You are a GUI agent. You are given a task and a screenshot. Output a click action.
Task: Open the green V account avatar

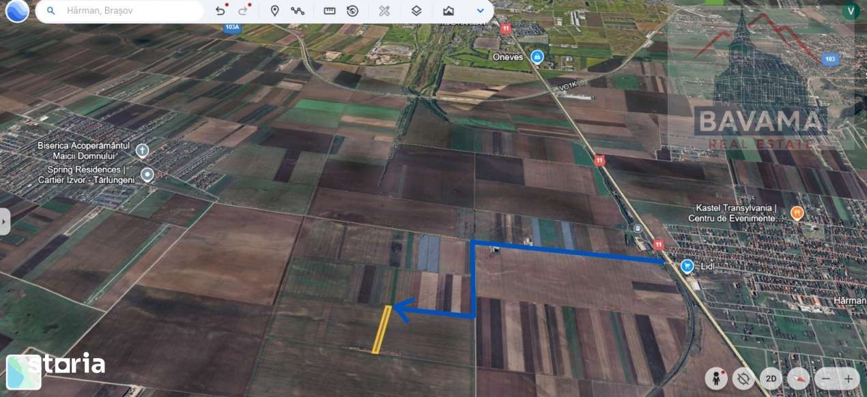point(850,11)
